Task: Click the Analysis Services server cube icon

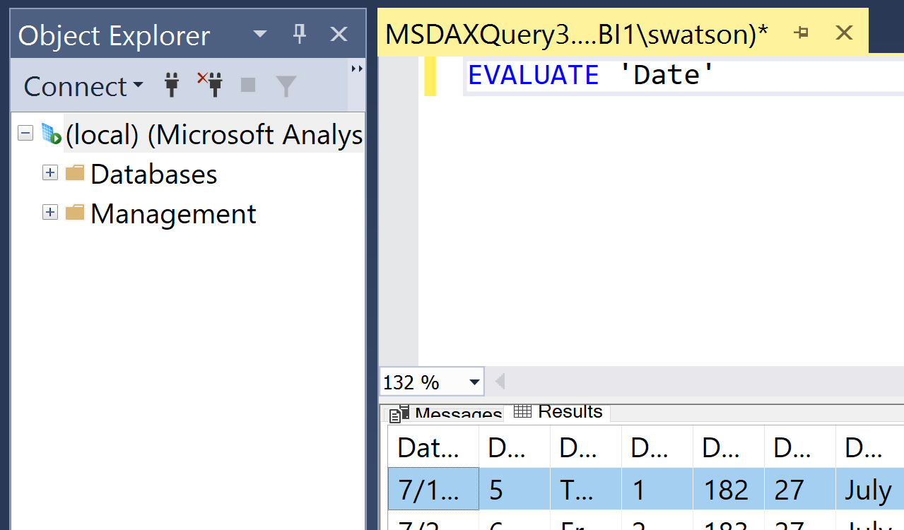Action: coord(51,133)
